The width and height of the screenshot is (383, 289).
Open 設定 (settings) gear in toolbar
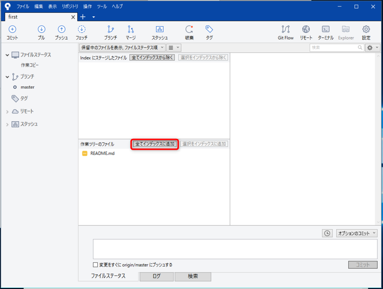366,29
